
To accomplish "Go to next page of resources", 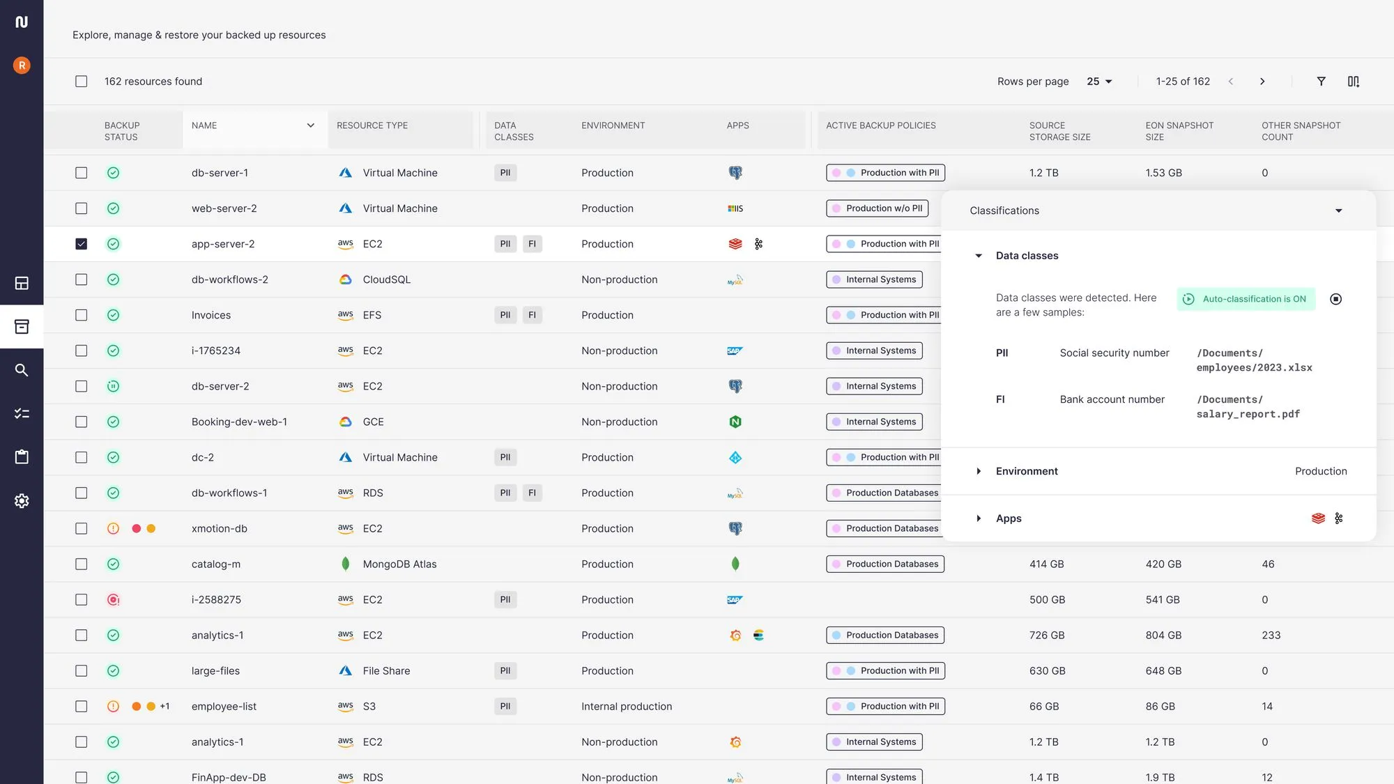I will click(1262, 82).
